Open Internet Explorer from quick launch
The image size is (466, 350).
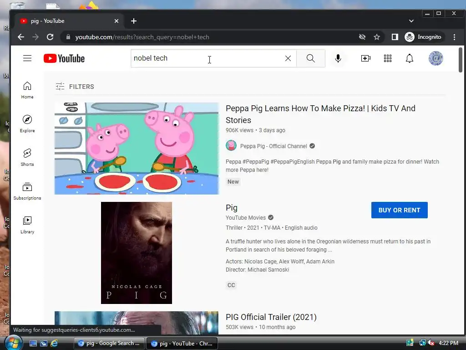pos(54,343)
